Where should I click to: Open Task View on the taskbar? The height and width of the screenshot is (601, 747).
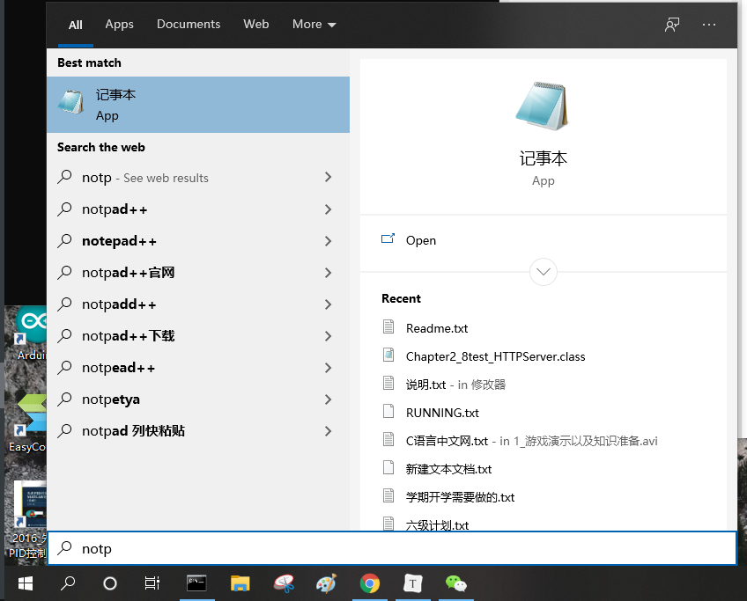point(152,583)
